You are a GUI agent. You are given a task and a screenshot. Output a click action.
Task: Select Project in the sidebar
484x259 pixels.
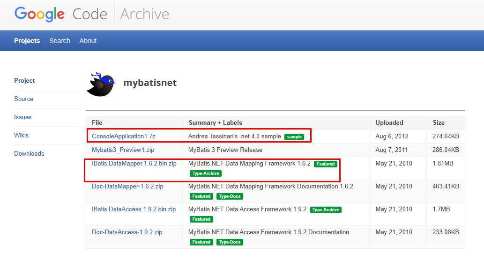click(24, 81)
